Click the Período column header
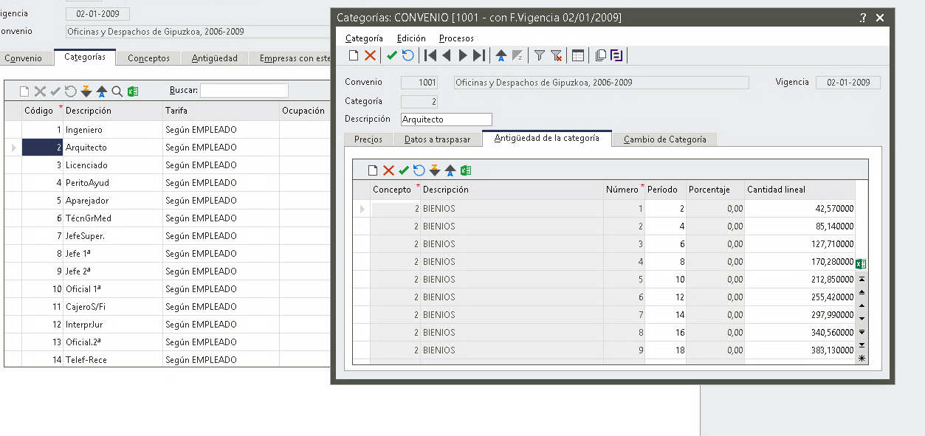 666,190
